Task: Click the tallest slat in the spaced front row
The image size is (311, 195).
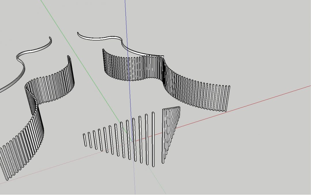Action: [153, 138]
